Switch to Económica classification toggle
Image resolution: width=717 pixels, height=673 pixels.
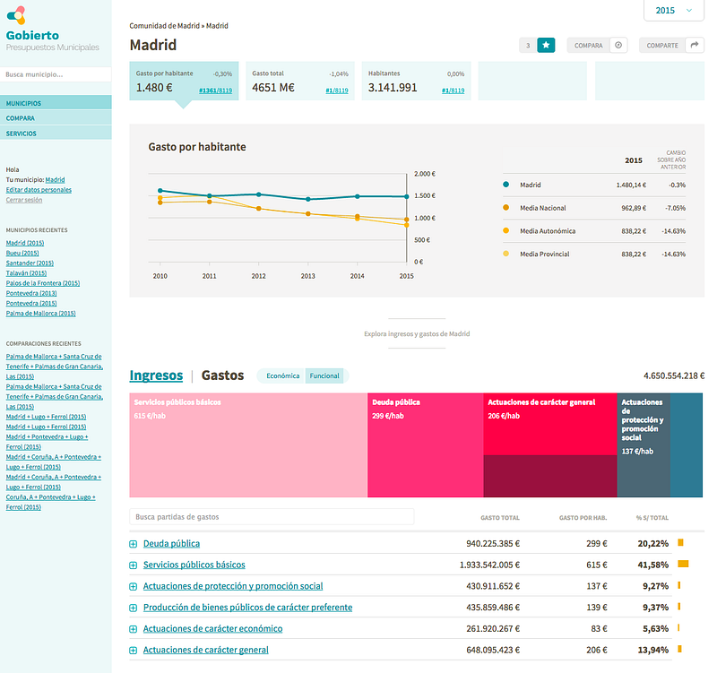282,375
